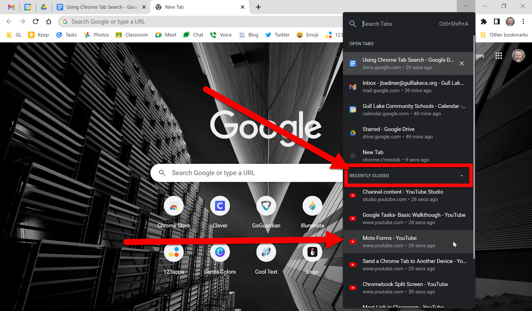Open the Chrome profile avatar in toolbar
Image resolution: width=532 pixels, height=311 pixels.
click(510, 22)
